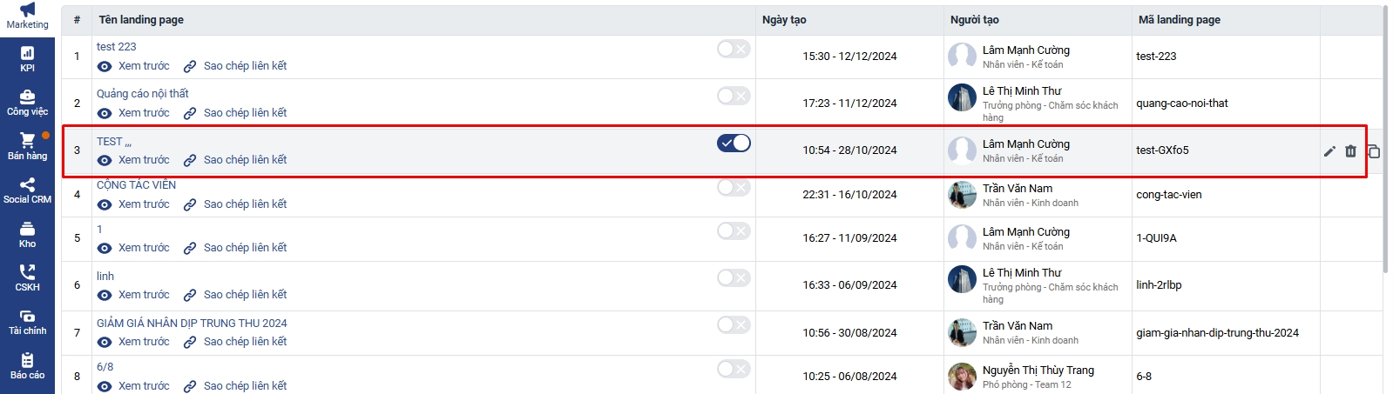Open the Kho warehouse module
This screenshot has height=394, width=1393.
pos(27,234)
